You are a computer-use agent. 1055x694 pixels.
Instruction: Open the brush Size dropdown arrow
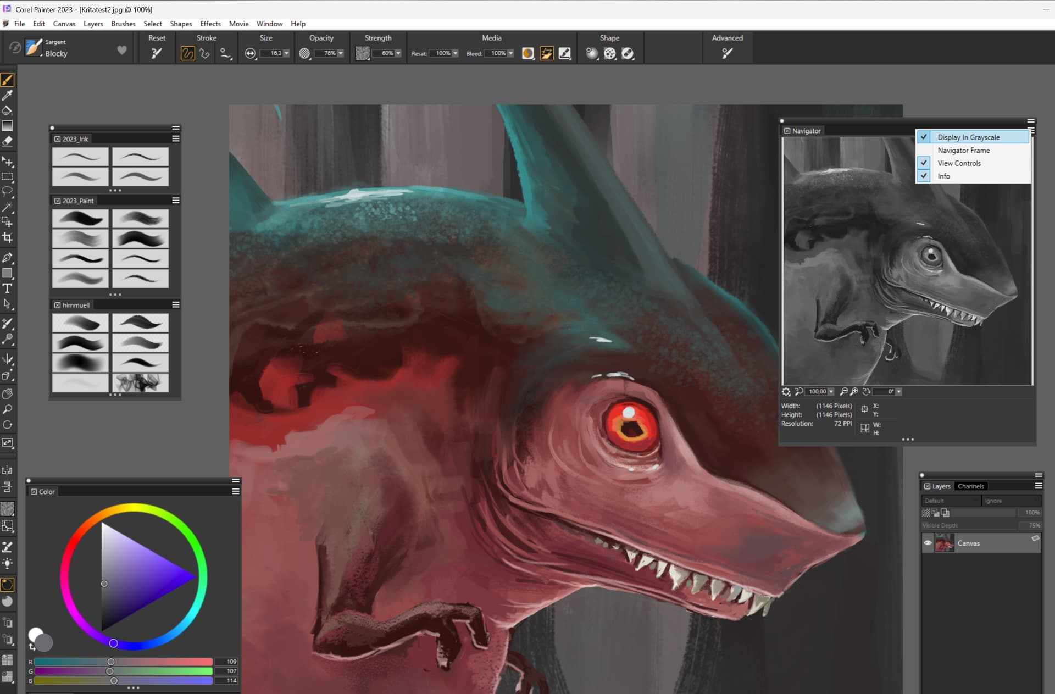(x=286, y=53)
